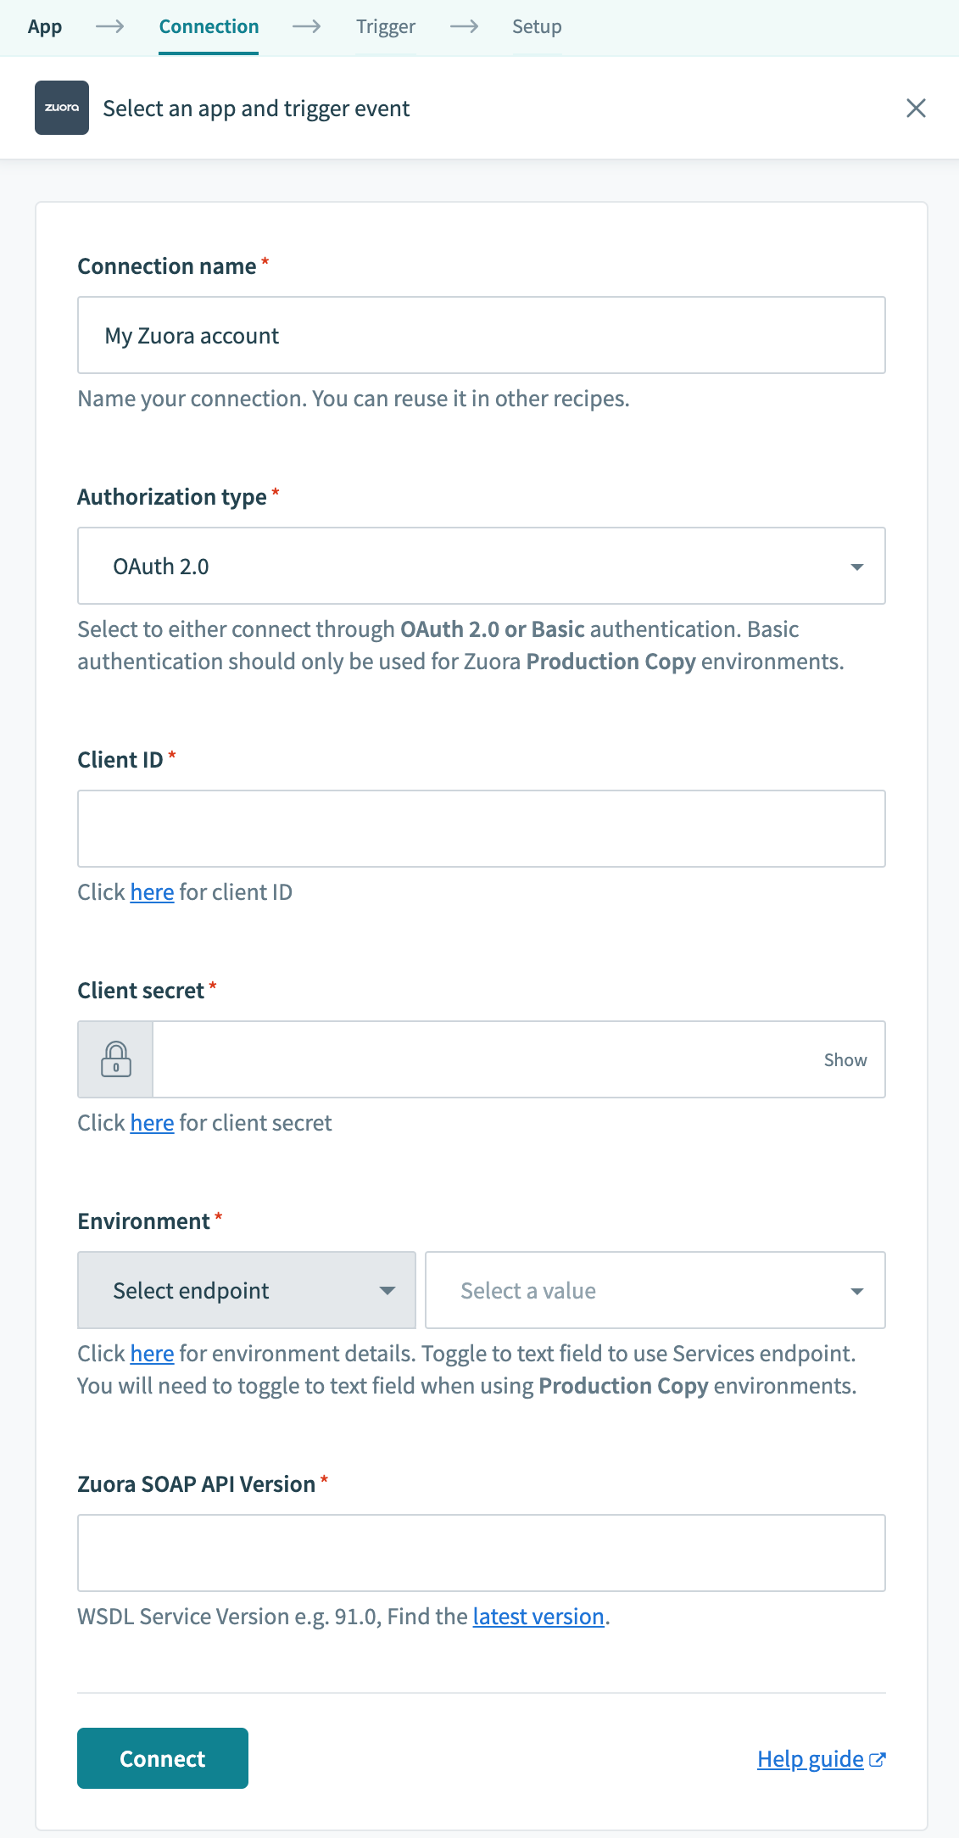Screen dimensions: 959x1838
Task: Show the hidden client secret value
Action: tap(845, 1059)
